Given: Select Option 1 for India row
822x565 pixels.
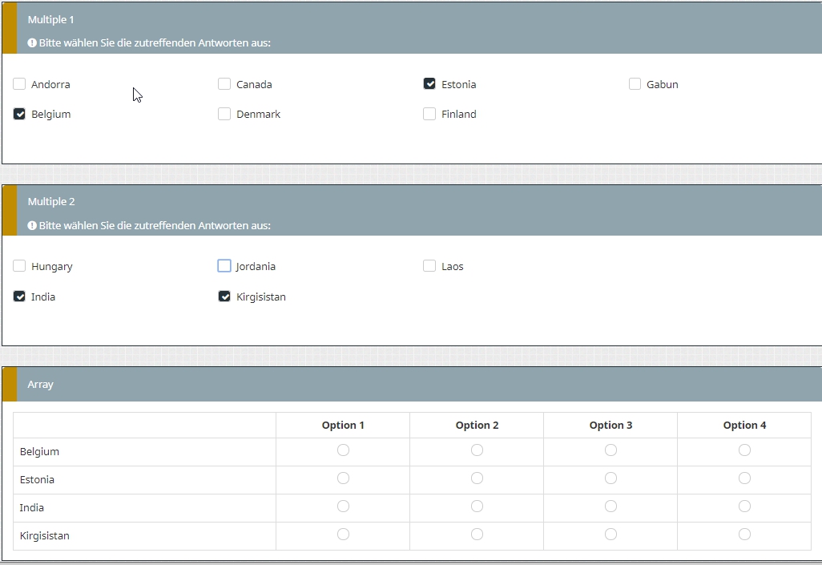Looking at the screenshot, I should pyautogui.click(x=343, y=506).
